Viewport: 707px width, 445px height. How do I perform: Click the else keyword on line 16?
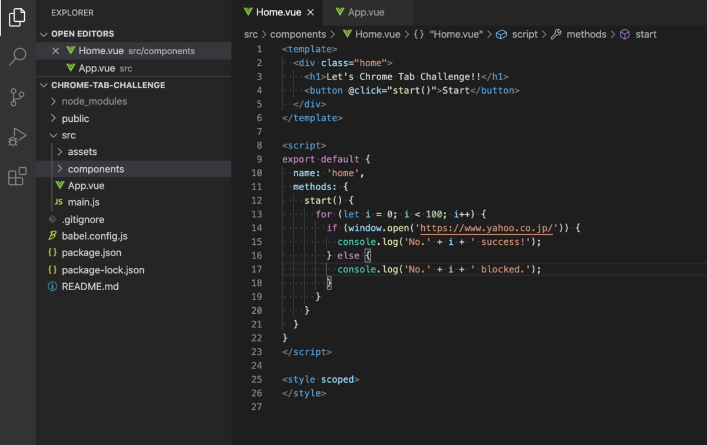click(x=348, y=255)
